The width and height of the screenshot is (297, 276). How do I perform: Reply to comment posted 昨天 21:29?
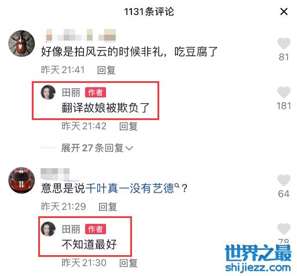coord(108,206)
